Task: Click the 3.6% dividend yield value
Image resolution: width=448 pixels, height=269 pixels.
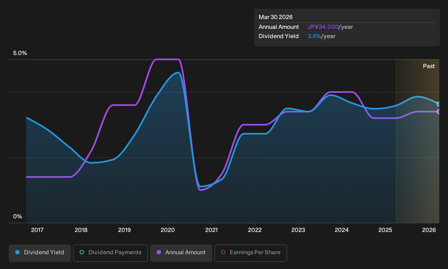Action: click(314, 36)
